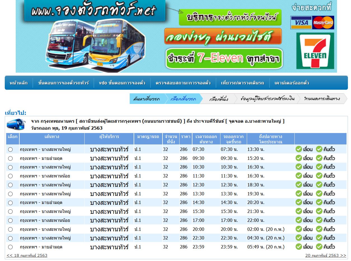Click arrival time '05:49 น. (20 ก.พ.)'
The width and height of the screenshot is (351, 261).
coord(266,247)
